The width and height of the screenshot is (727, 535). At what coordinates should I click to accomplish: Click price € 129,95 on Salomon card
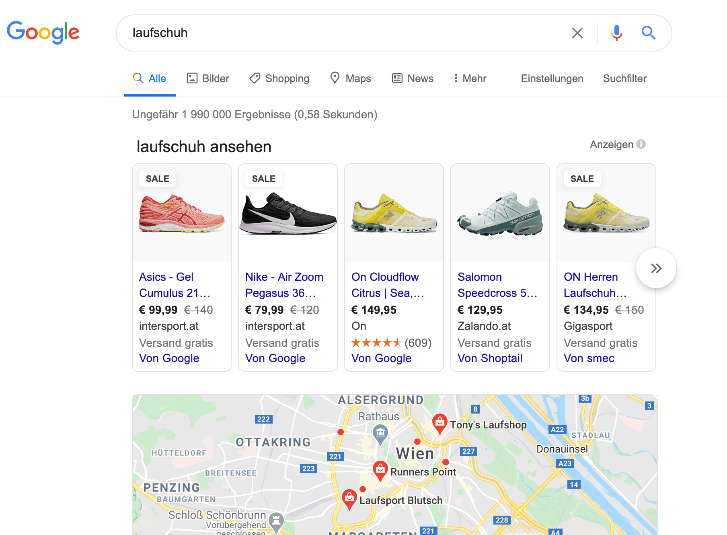tap(480, 310)
